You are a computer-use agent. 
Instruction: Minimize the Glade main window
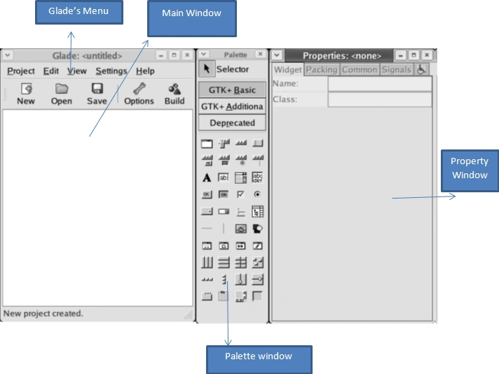(161, 55)
